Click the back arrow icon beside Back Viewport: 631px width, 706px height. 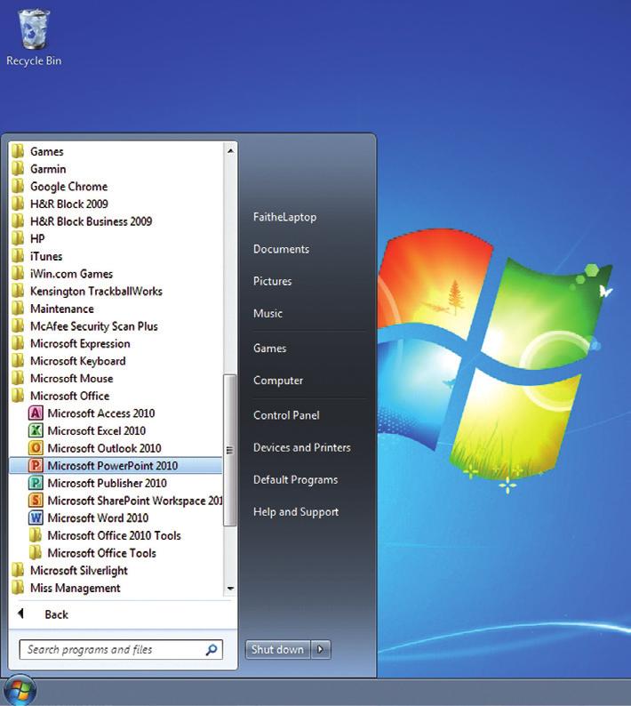20,614
